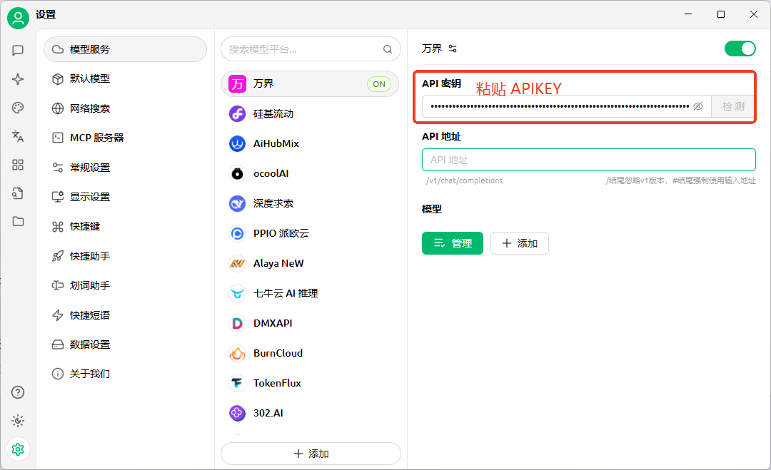Select the DMXAPI provider
Image resolution: width=771 pixels, height=470 pixels.
(310, 323)
